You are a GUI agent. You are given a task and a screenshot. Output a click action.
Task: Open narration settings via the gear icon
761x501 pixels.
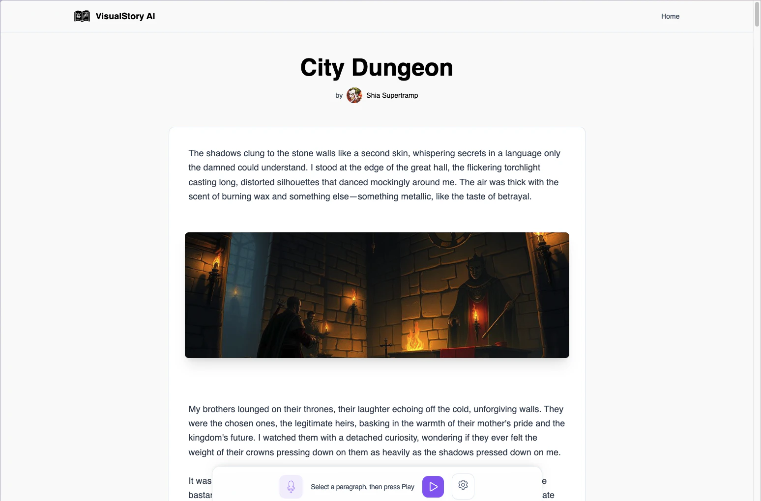tap(463, 485)
